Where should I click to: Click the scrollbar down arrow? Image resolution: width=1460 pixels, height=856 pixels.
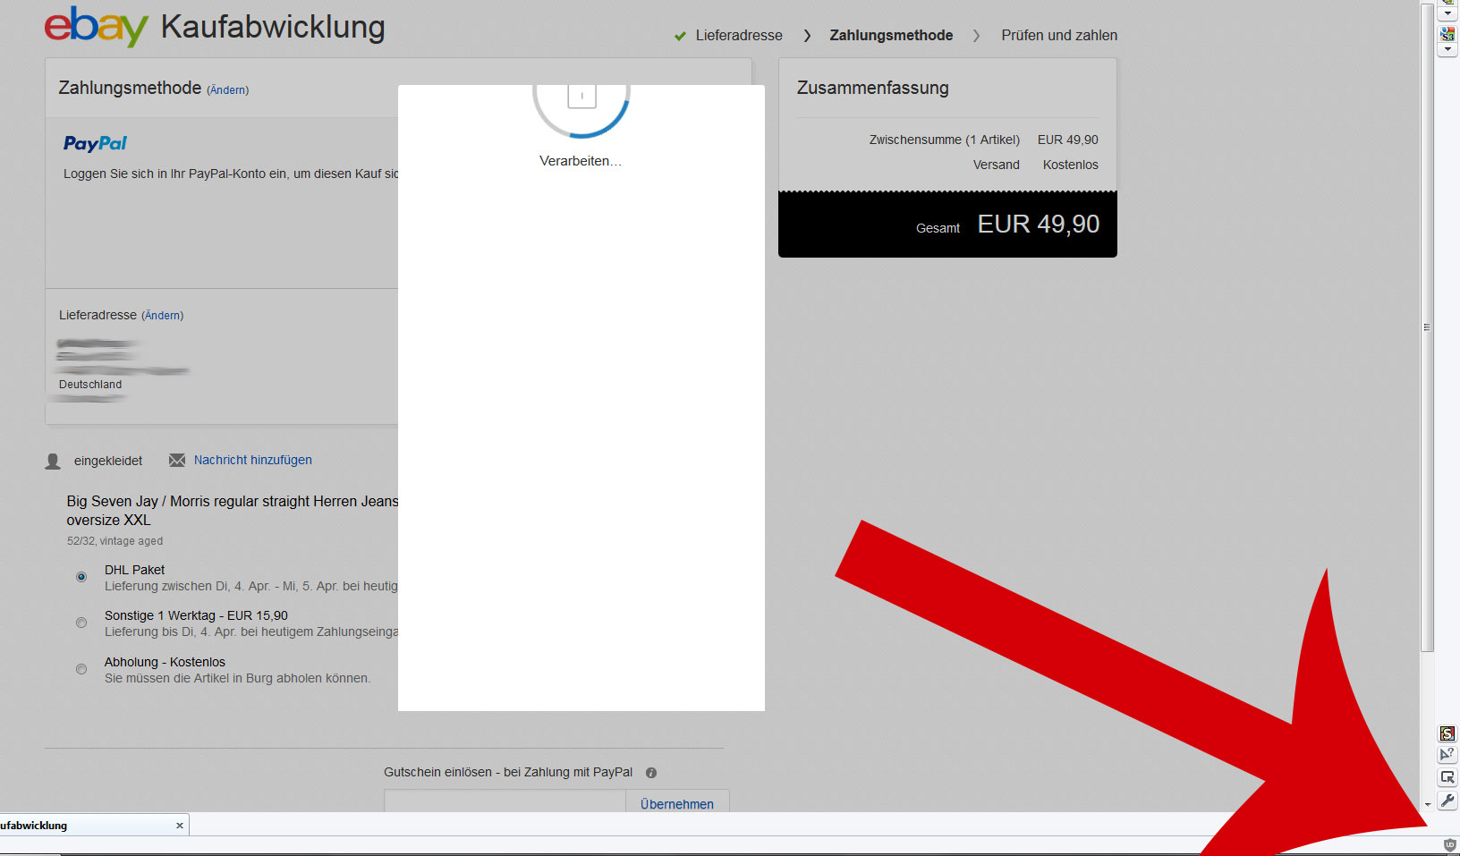pyautogui.click(x=1428, y=805)
